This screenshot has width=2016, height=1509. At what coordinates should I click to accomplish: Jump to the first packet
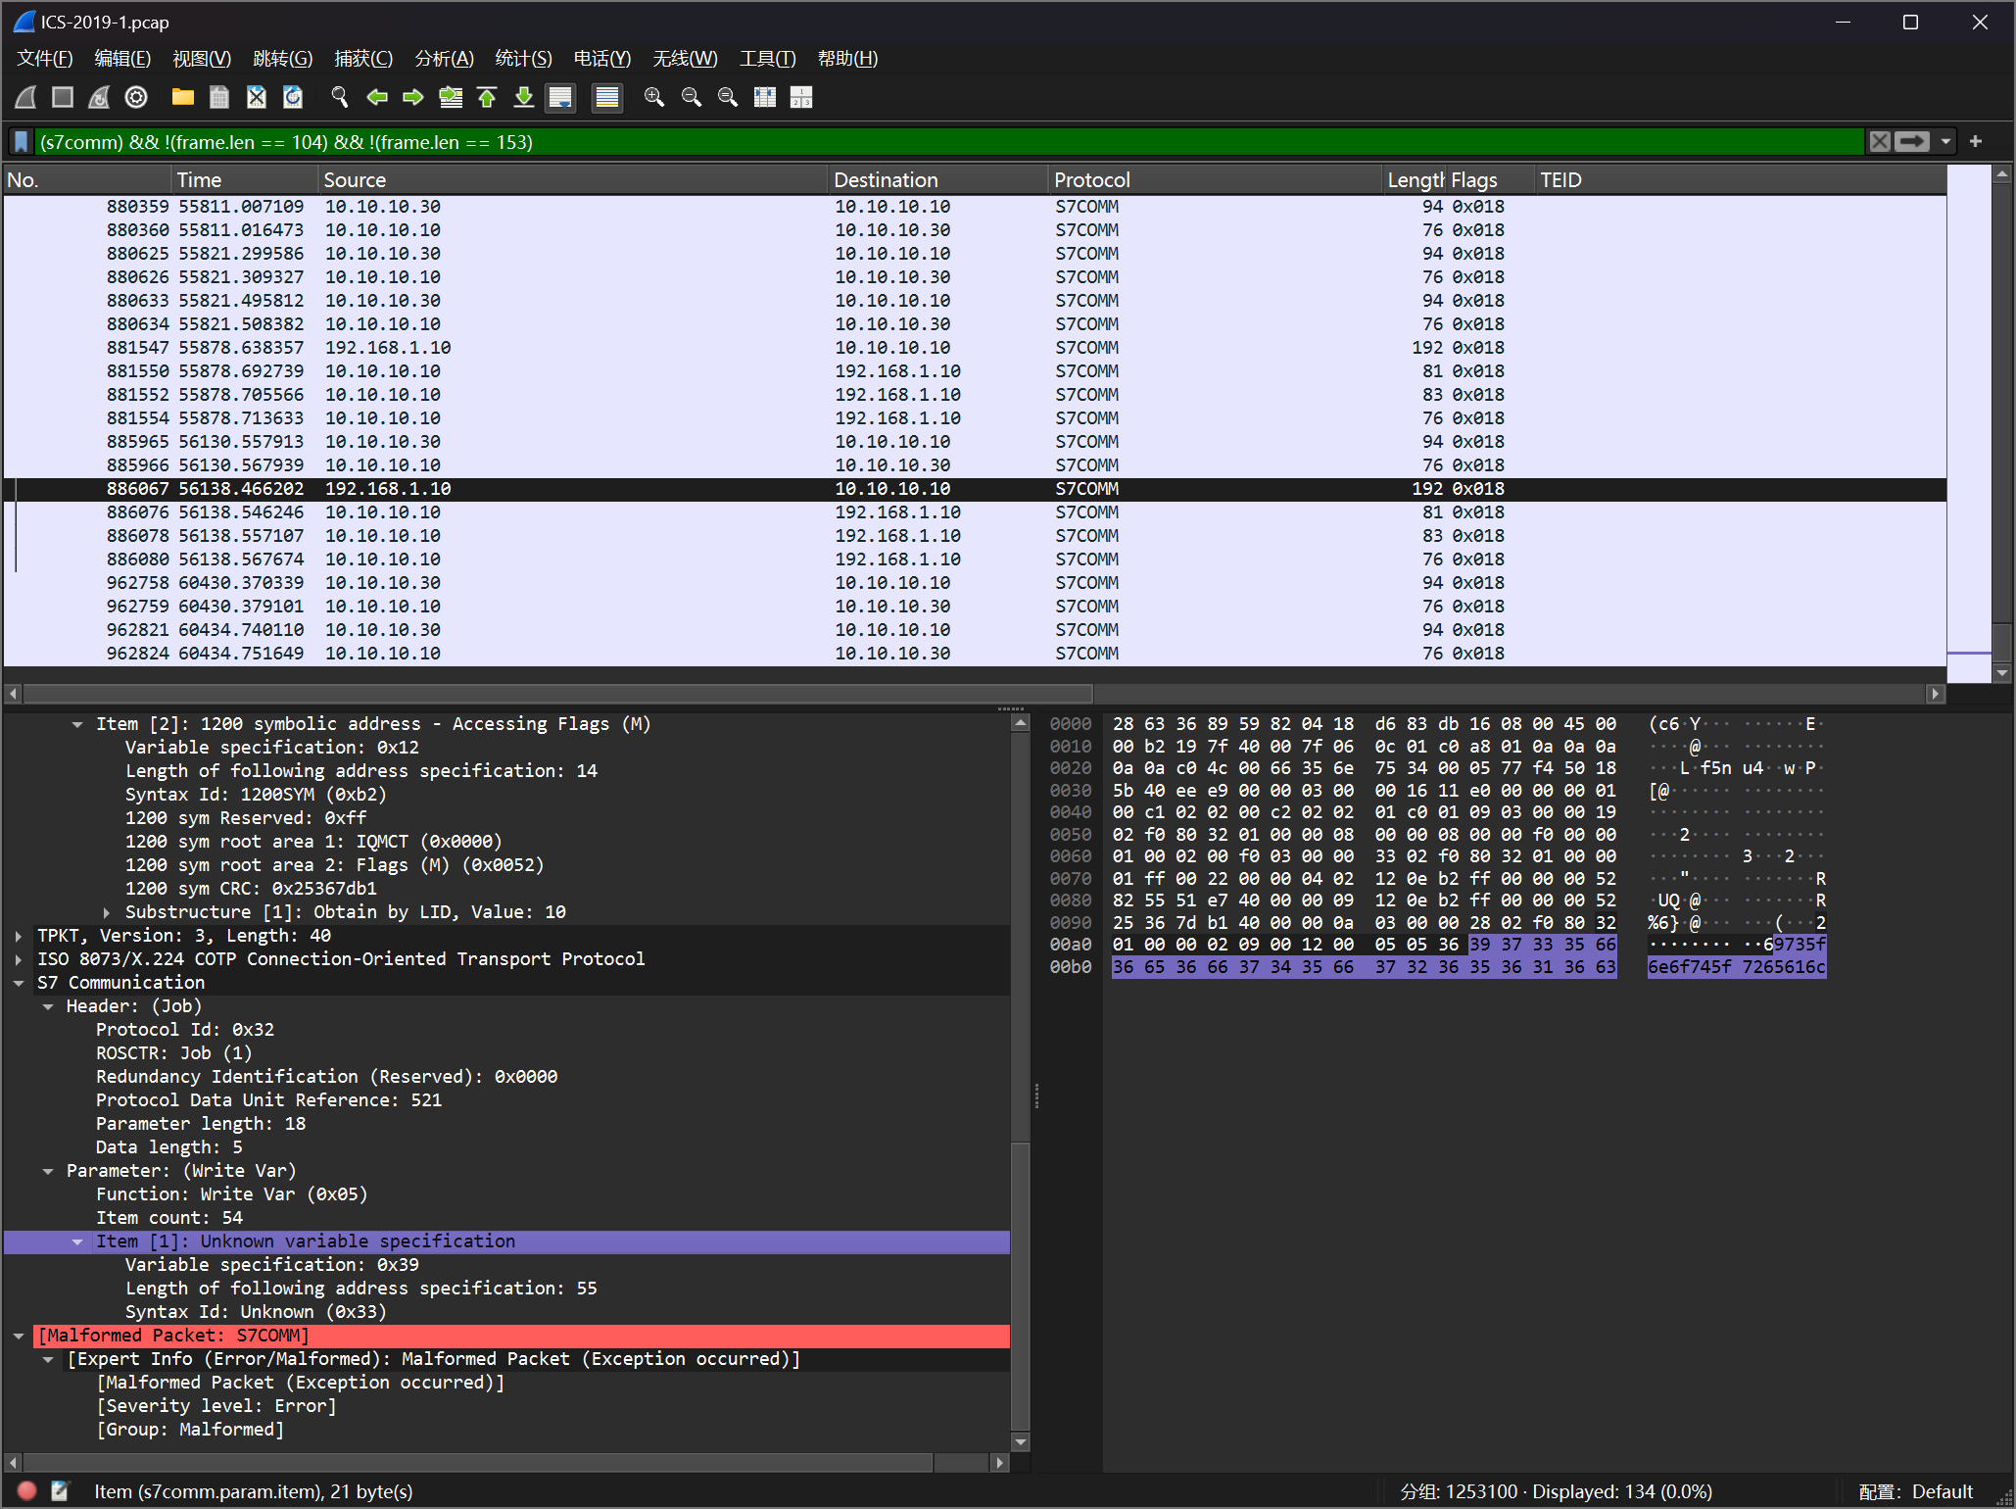487,97
